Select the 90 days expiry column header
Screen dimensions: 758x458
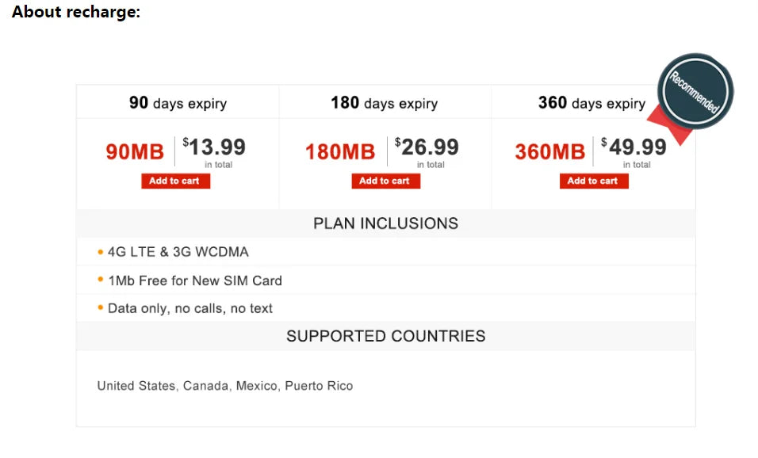point(178,103)
